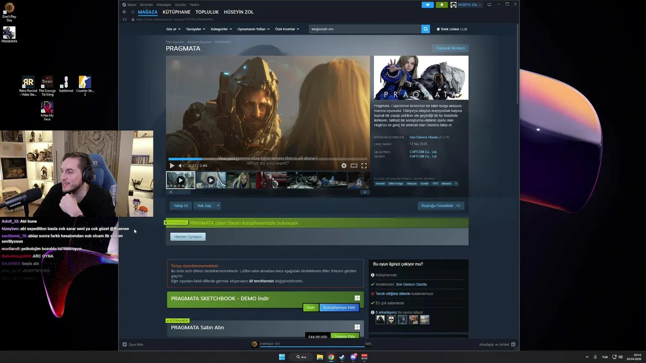Add a tag with the plus button
This screenshot has width=646, height=363.
click(456, 184)
